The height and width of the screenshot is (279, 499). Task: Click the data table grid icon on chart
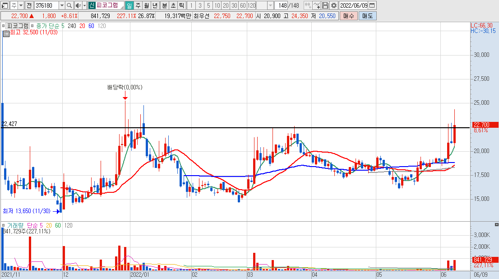[6, 33]
